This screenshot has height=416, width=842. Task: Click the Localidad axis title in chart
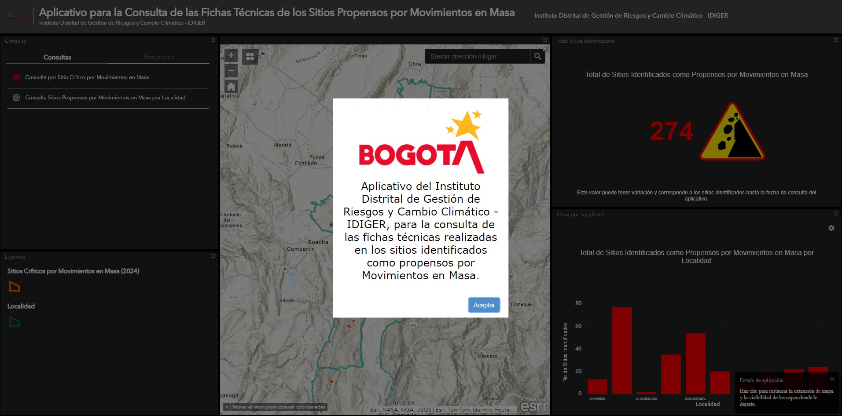coord(708,404)
